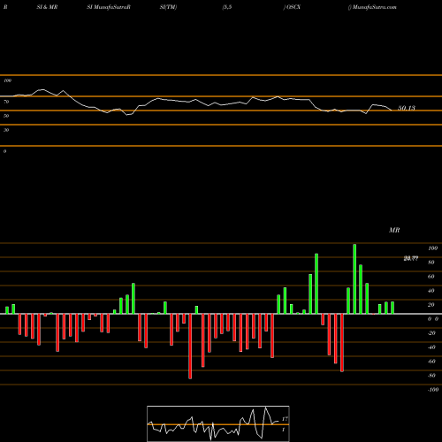
Task: Click the 30 label on RSI axis
Action: tap(6, 130)
